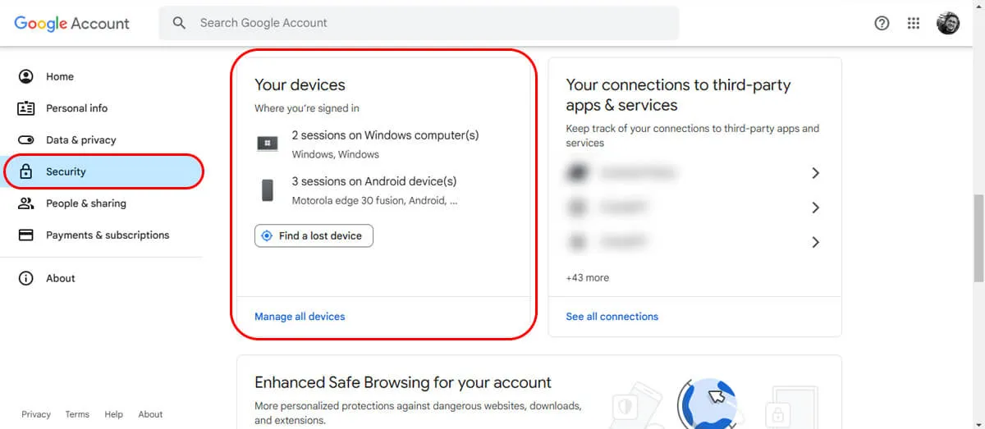Click the Android phone device icon
The image size is (985, 429).
point(268,190)
